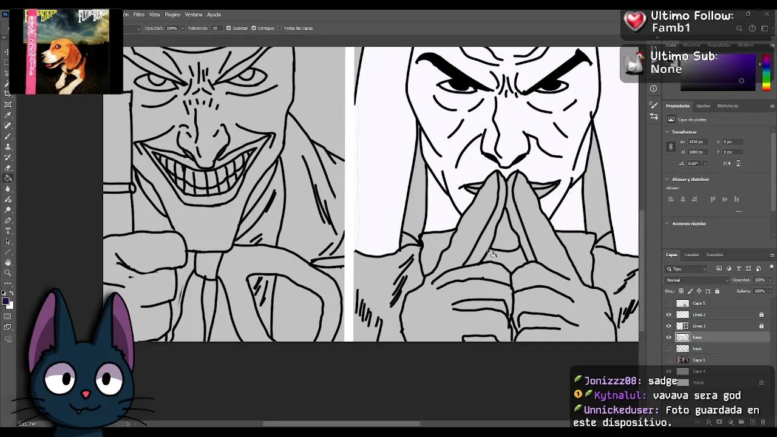Flip horizontally in Transformar section
The height and width of the screenshot is (437, 777).
pyautogui.click(x=727, y=163)
